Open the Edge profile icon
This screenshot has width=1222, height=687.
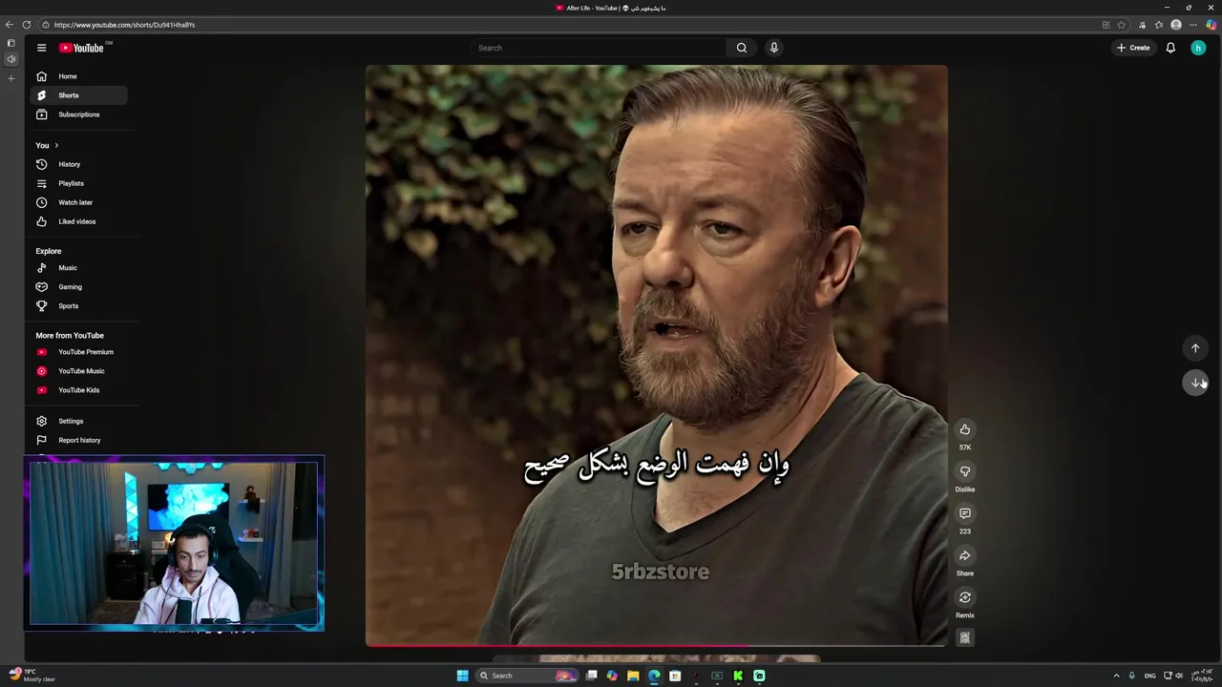pyautogui.click(x=1176, y=25)
